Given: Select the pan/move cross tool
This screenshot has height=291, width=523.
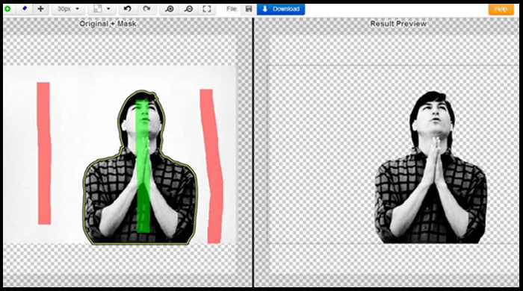Looking at the screenshot, I should [40, 9].
